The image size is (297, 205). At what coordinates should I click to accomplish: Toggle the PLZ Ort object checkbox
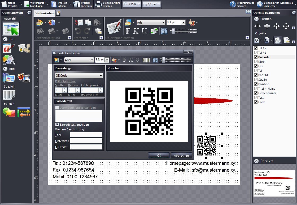pos(256,75)
